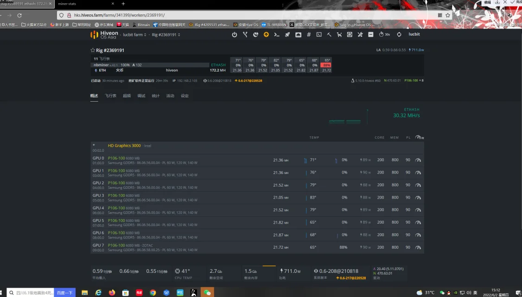
Task: Open the network/VPN branch icon in toolbar
Action: click(x=245, y=35)
